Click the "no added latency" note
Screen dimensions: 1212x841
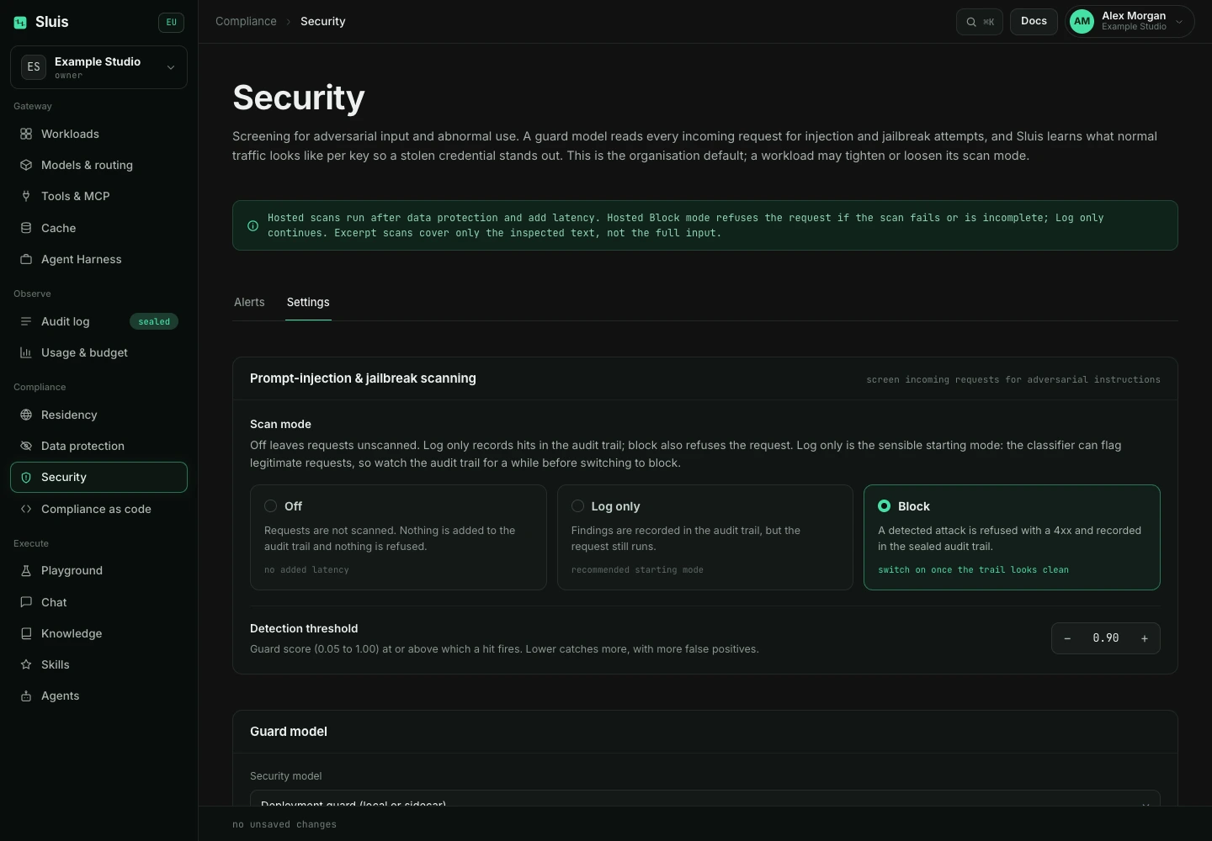[x=306, y=570]
